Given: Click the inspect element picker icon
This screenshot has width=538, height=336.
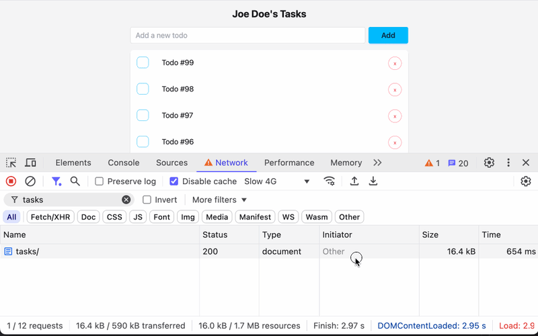Looking at the screenshot, I should [11, 163].
